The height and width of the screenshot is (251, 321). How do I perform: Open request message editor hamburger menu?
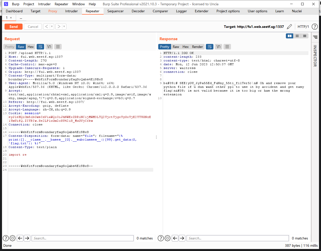[58, 47]
